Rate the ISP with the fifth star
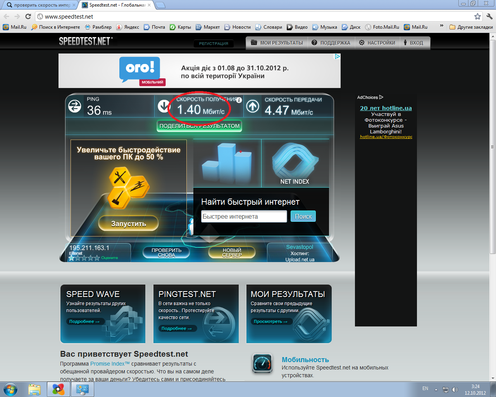496x397 pixels. pyautogui.click(x=97, y=258)
